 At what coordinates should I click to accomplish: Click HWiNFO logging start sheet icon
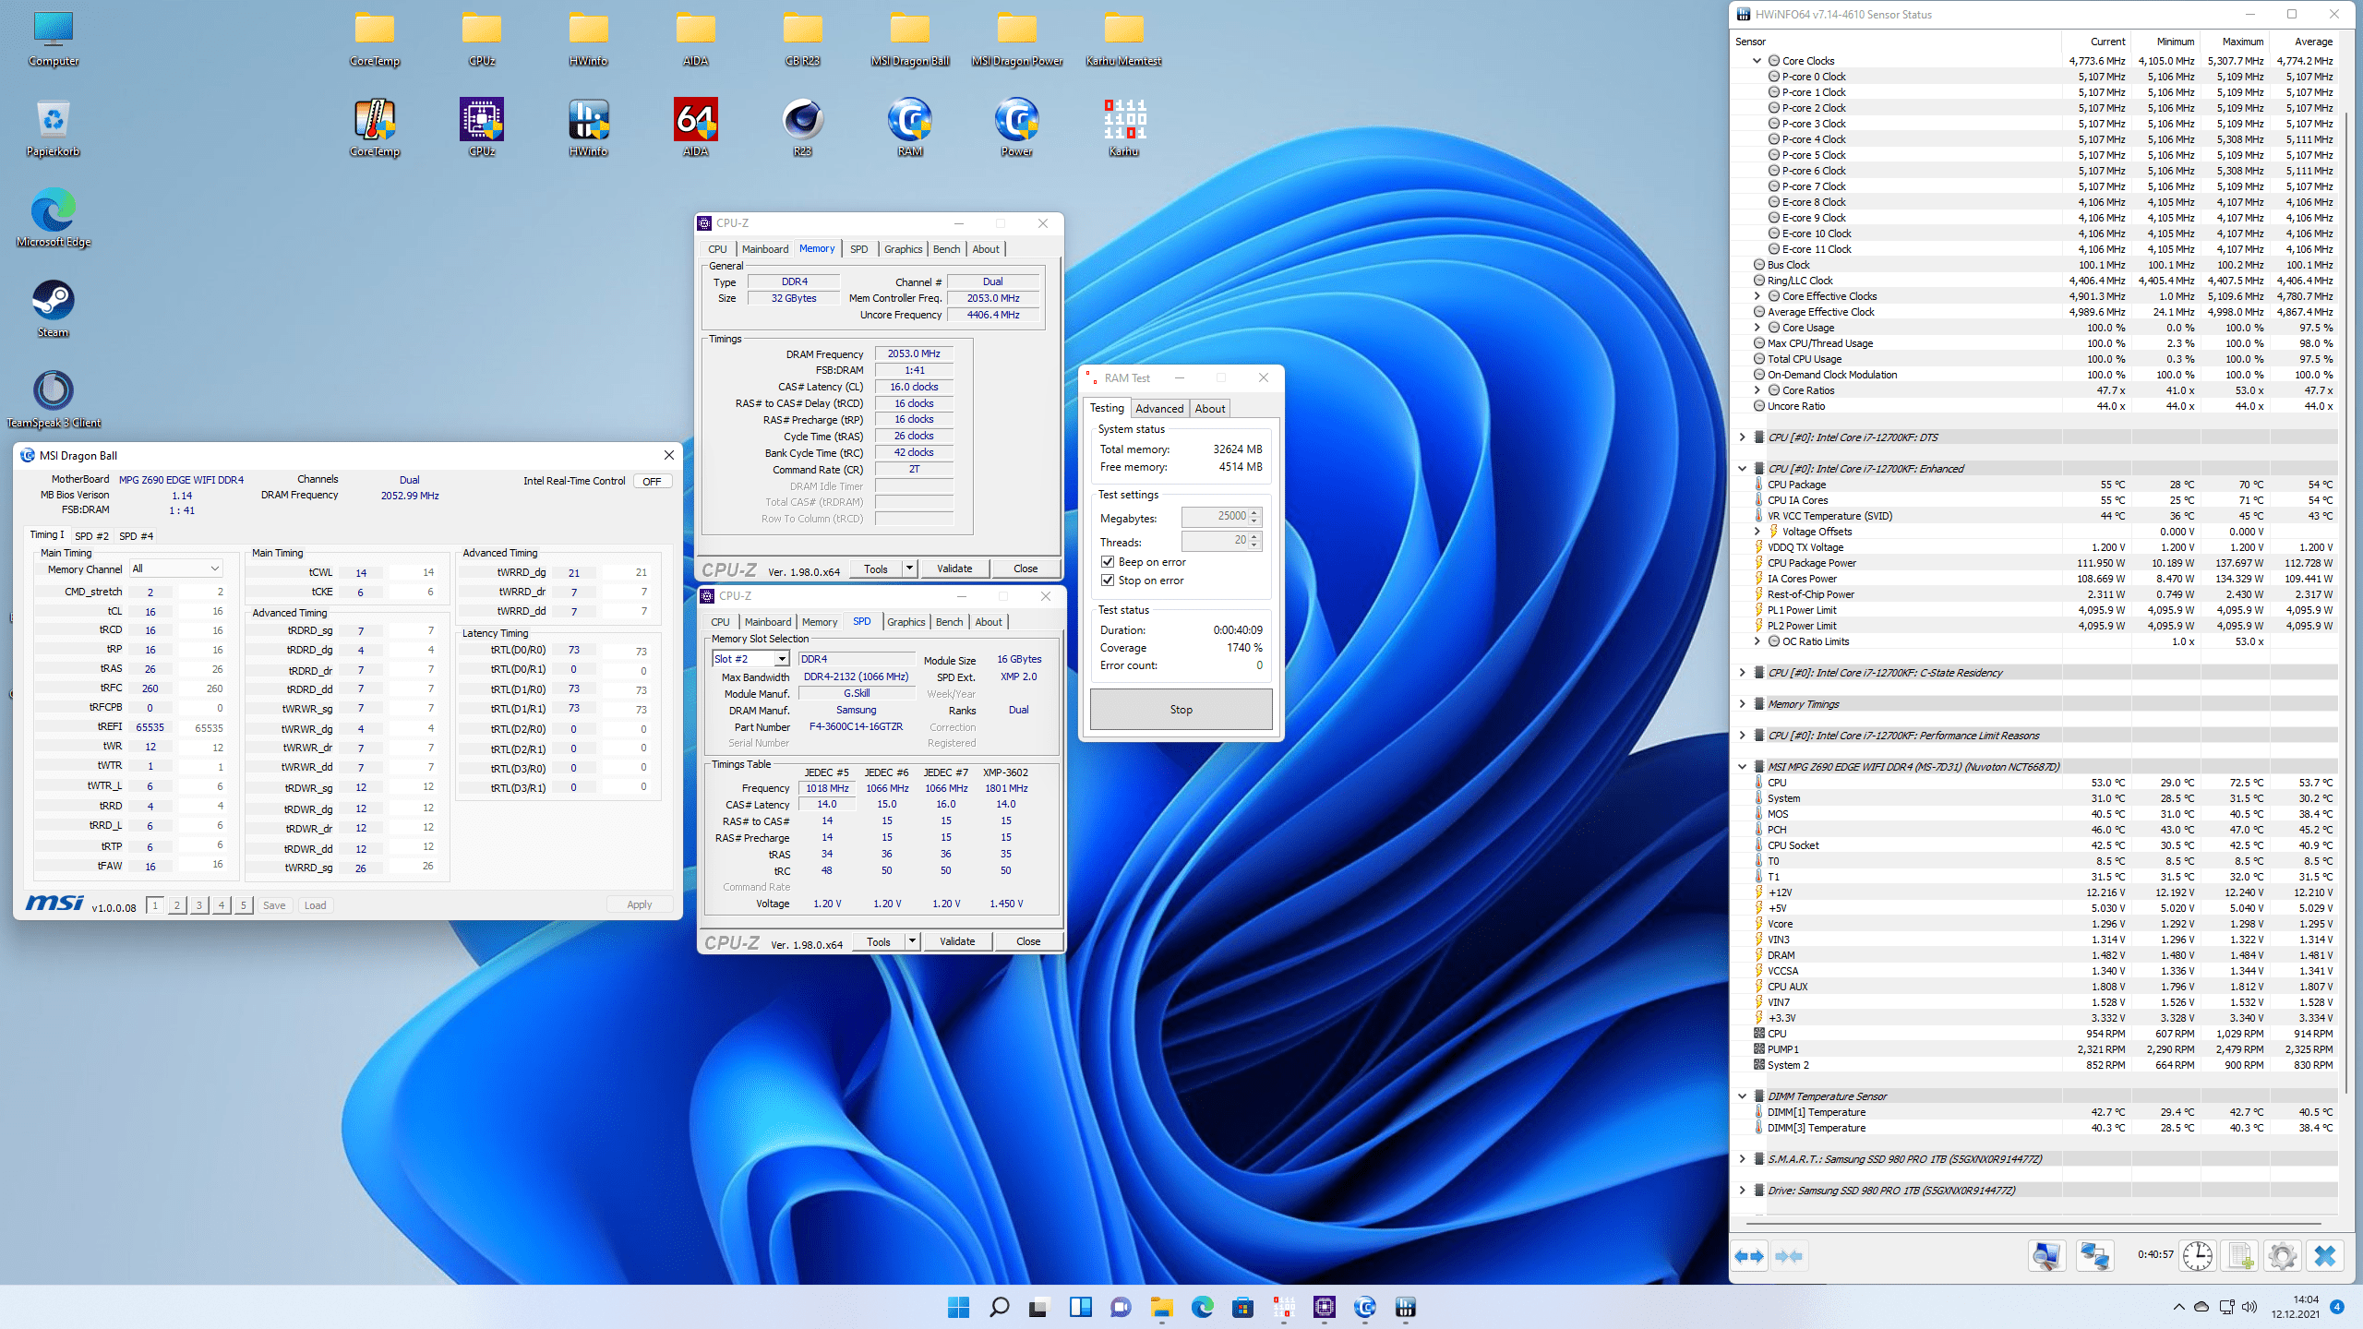(x=2239, y=1256)
